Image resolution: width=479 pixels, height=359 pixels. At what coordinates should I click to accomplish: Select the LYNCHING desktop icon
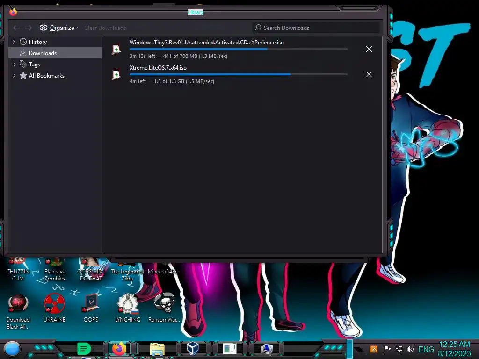[127, 308]
